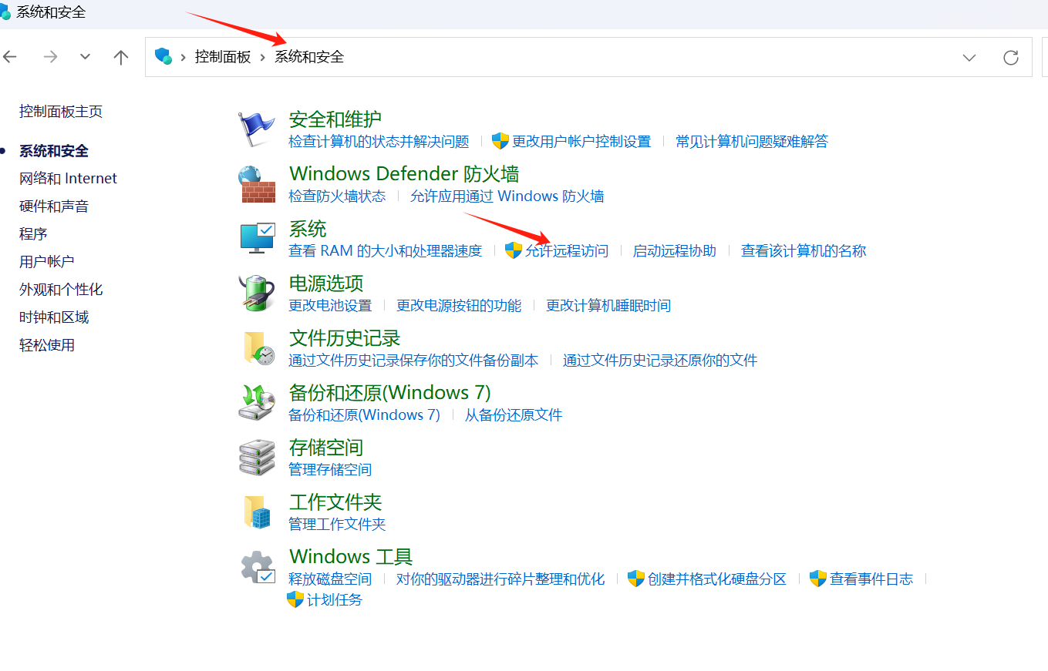This screenshot has width=1048, height=671.
Task: Click the Power Options battery icon
Action: point(257,294)
